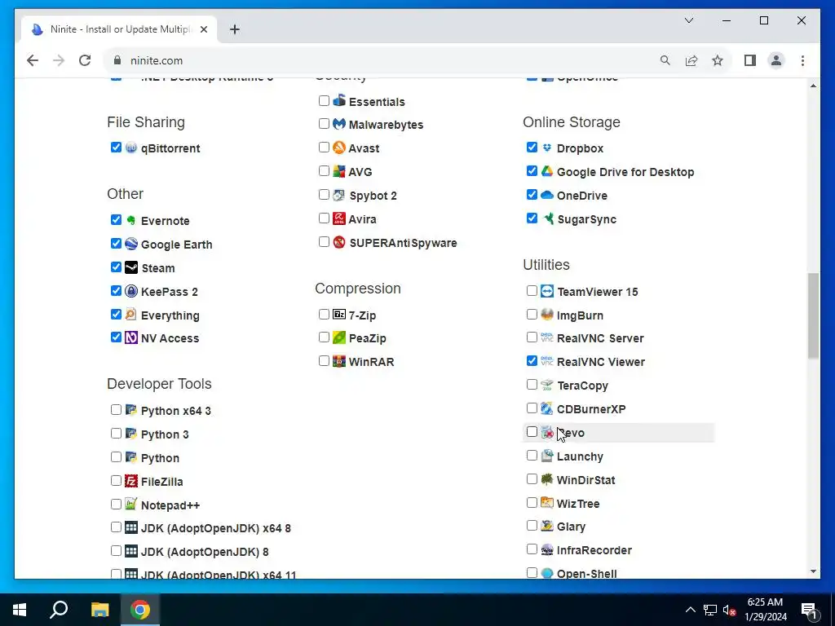This screenshot has height=626, width=835.
Task: Check the Python x64 3 checkbox
Action: (x=116, y=409)
